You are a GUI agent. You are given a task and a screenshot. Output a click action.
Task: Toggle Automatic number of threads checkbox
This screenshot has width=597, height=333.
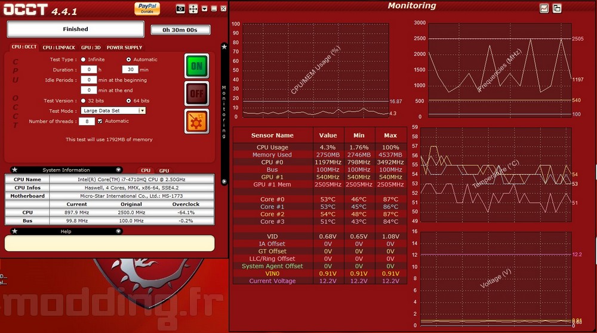[100, 121]
